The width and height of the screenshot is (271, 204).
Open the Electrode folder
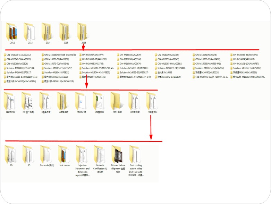tap(47, 155)
